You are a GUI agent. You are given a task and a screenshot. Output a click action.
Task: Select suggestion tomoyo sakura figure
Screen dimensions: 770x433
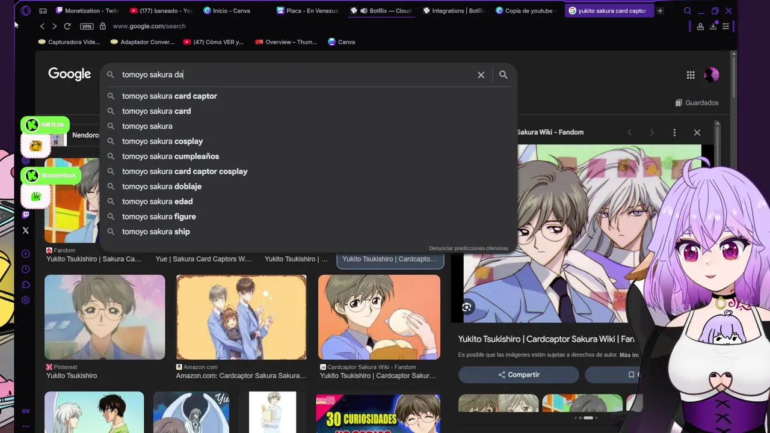tap(308, 216)
